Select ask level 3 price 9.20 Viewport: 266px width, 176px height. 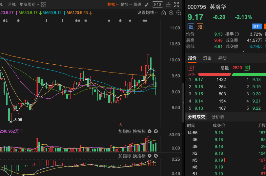pyautogui.click(x=256, y=94)
